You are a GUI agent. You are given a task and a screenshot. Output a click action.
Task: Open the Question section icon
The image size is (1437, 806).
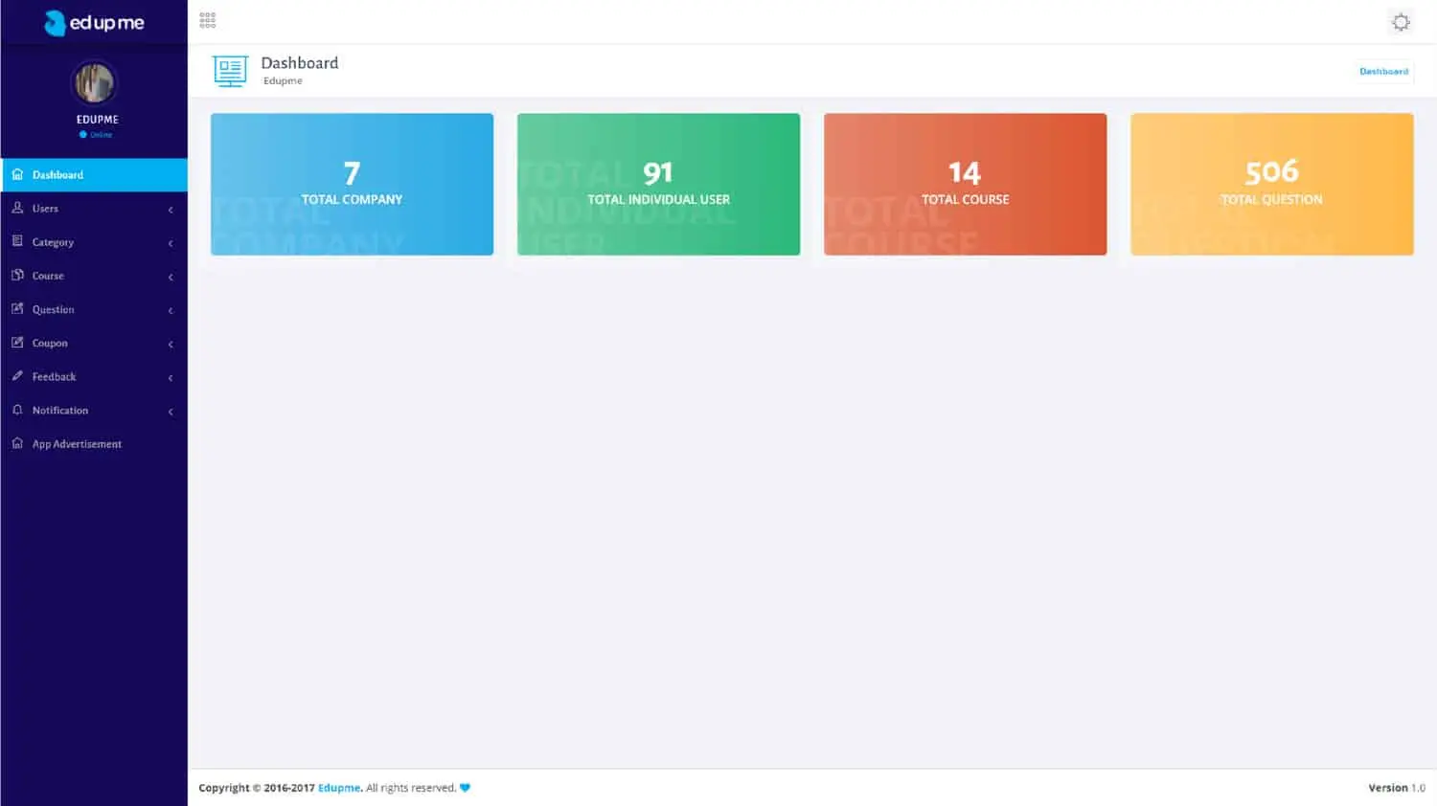click(17, 309)
